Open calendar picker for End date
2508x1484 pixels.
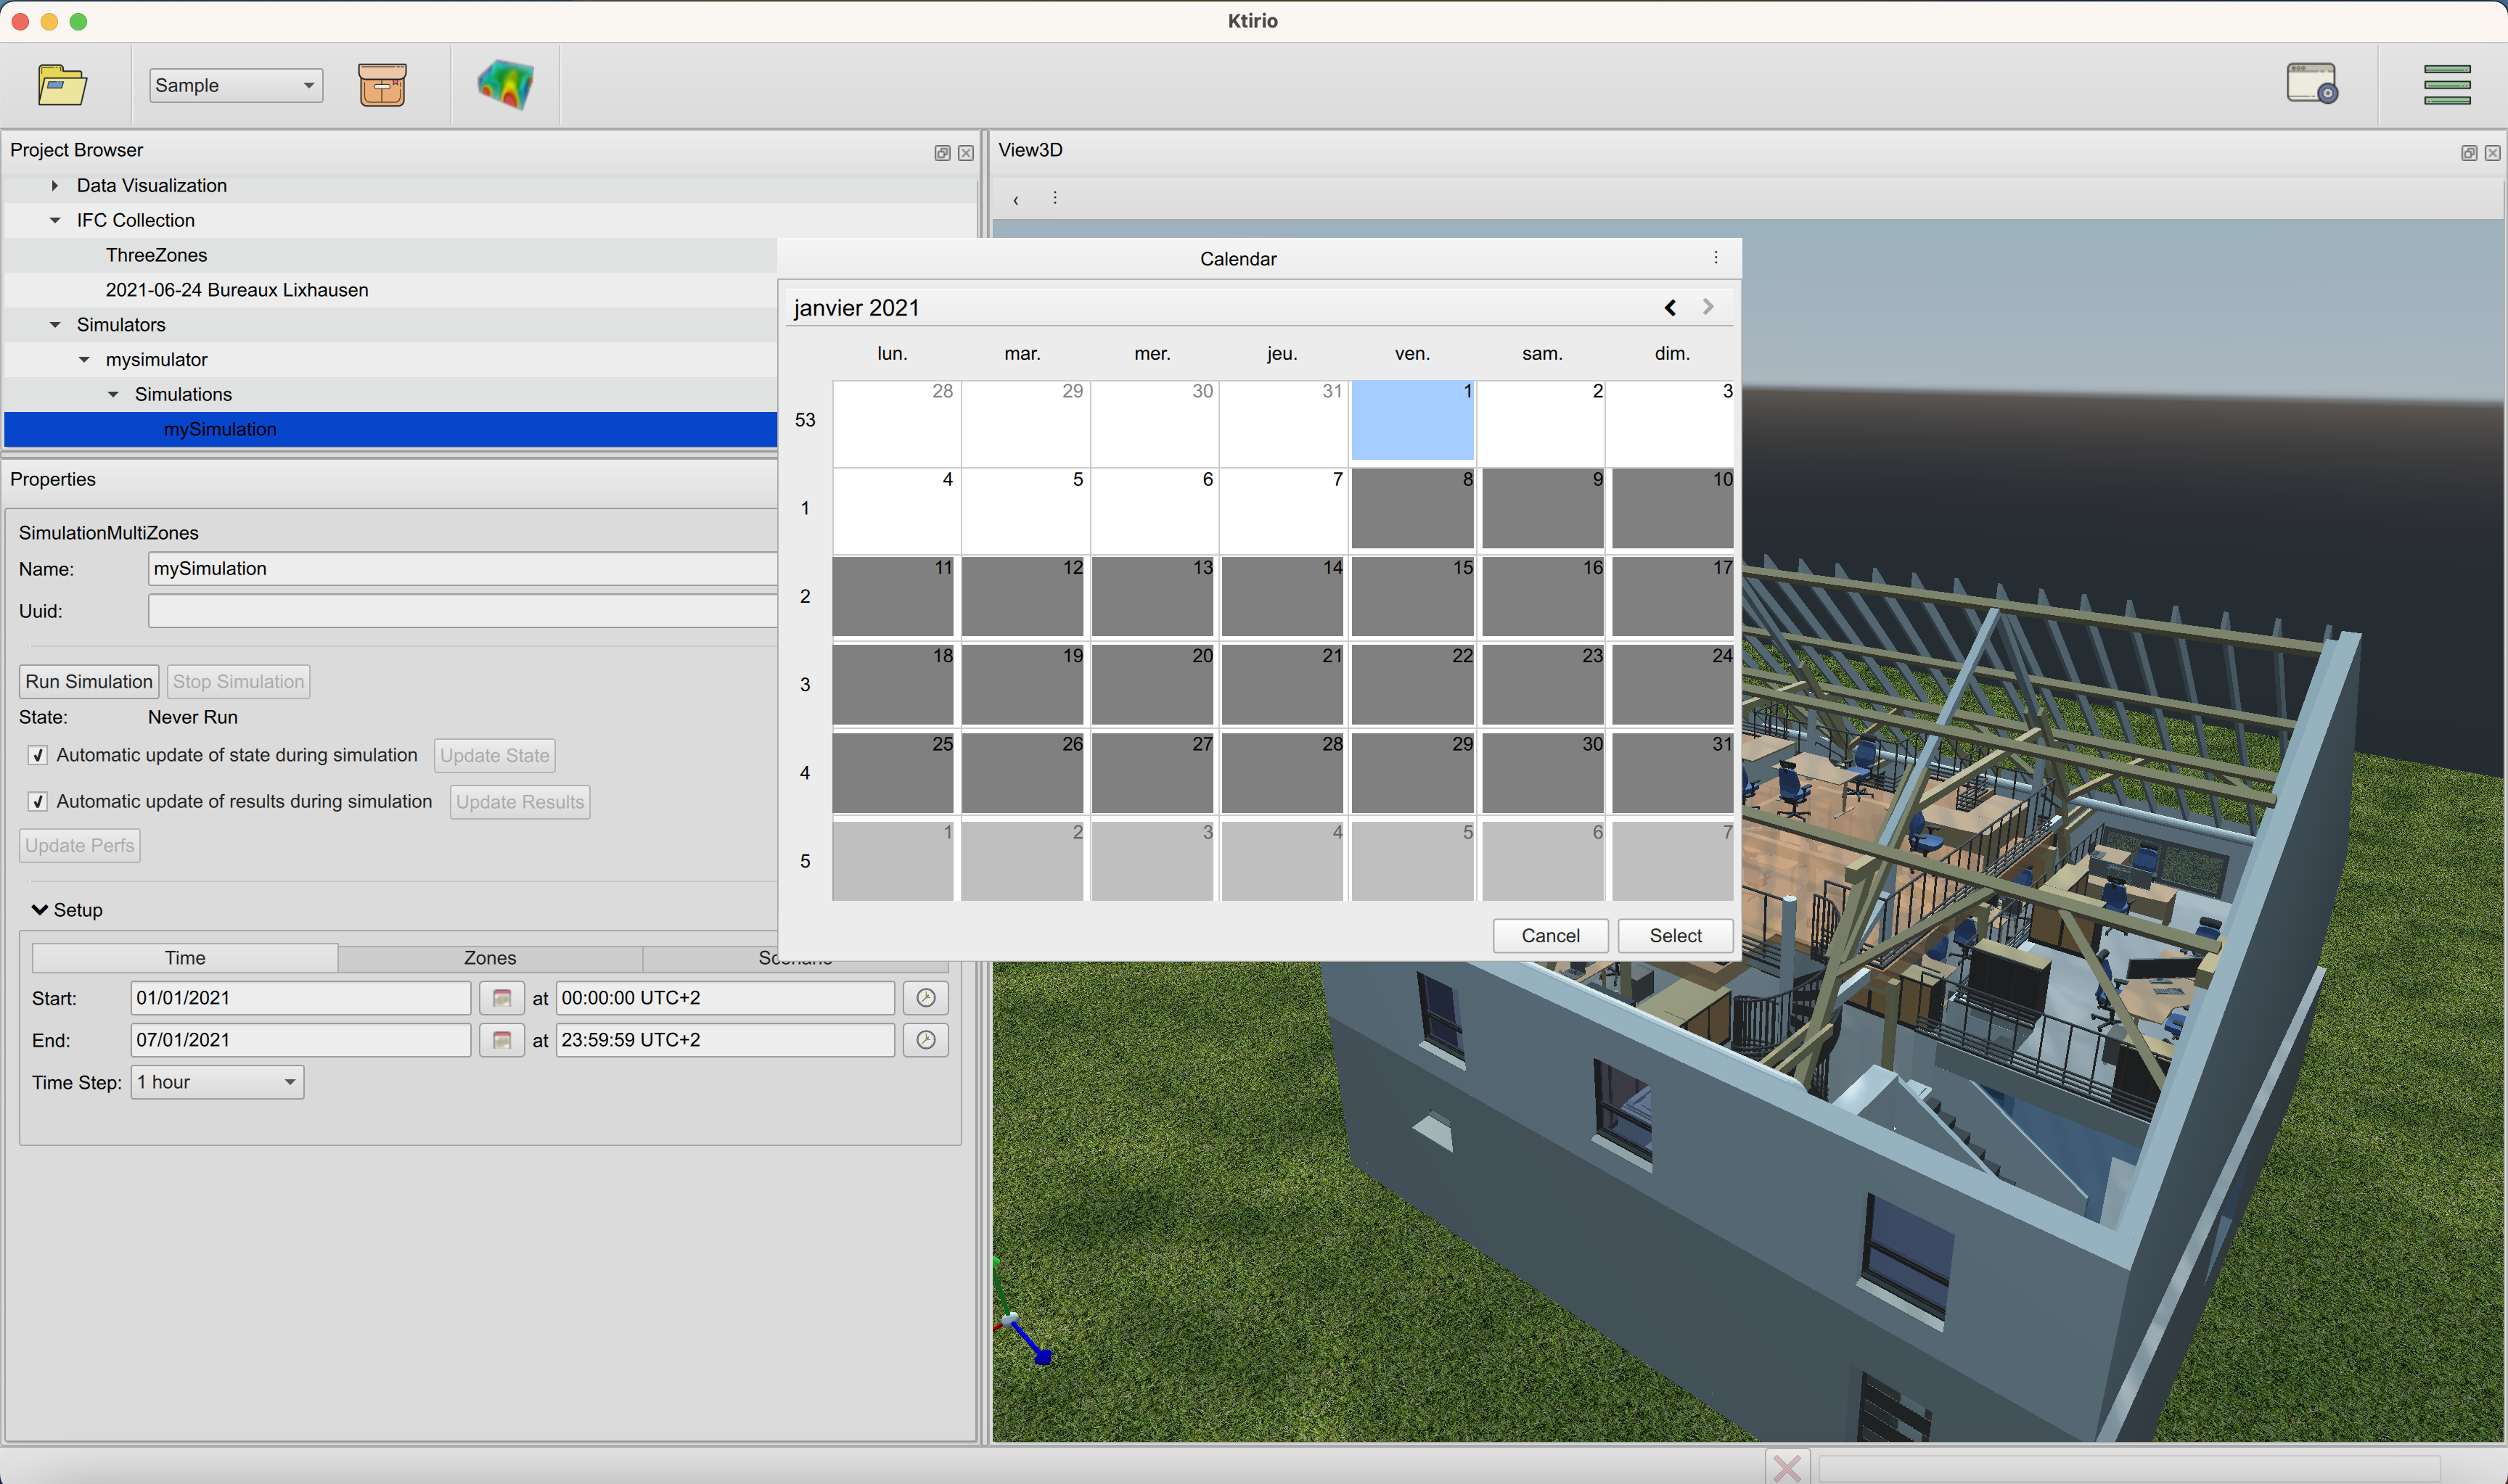click(502, 1040)
